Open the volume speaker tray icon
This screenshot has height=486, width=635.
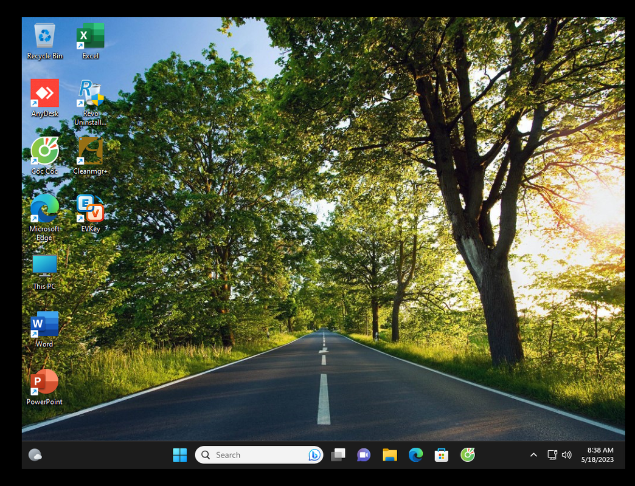[x=566, y=455]
